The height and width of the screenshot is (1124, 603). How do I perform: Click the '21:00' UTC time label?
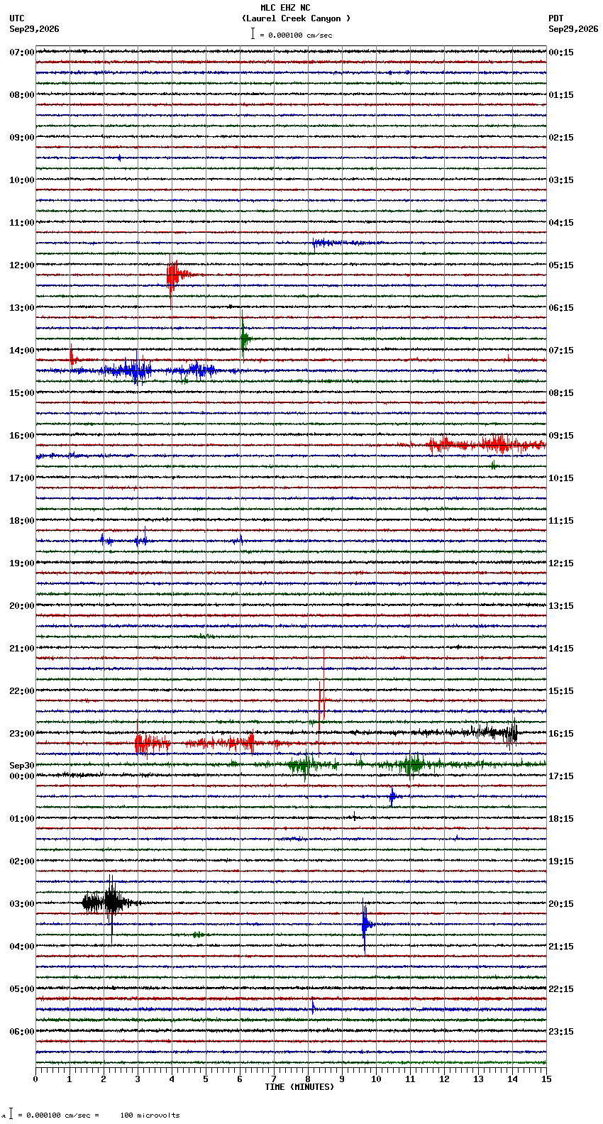[x=22, y=649]
